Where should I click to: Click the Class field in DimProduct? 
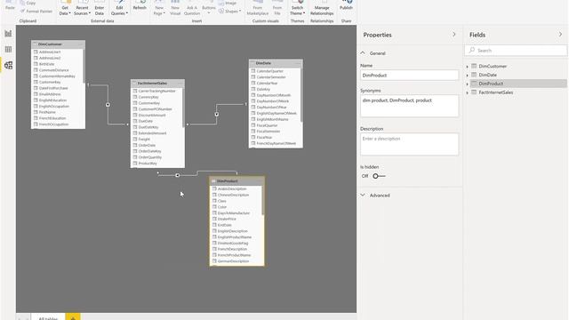[x=221, y=201]
